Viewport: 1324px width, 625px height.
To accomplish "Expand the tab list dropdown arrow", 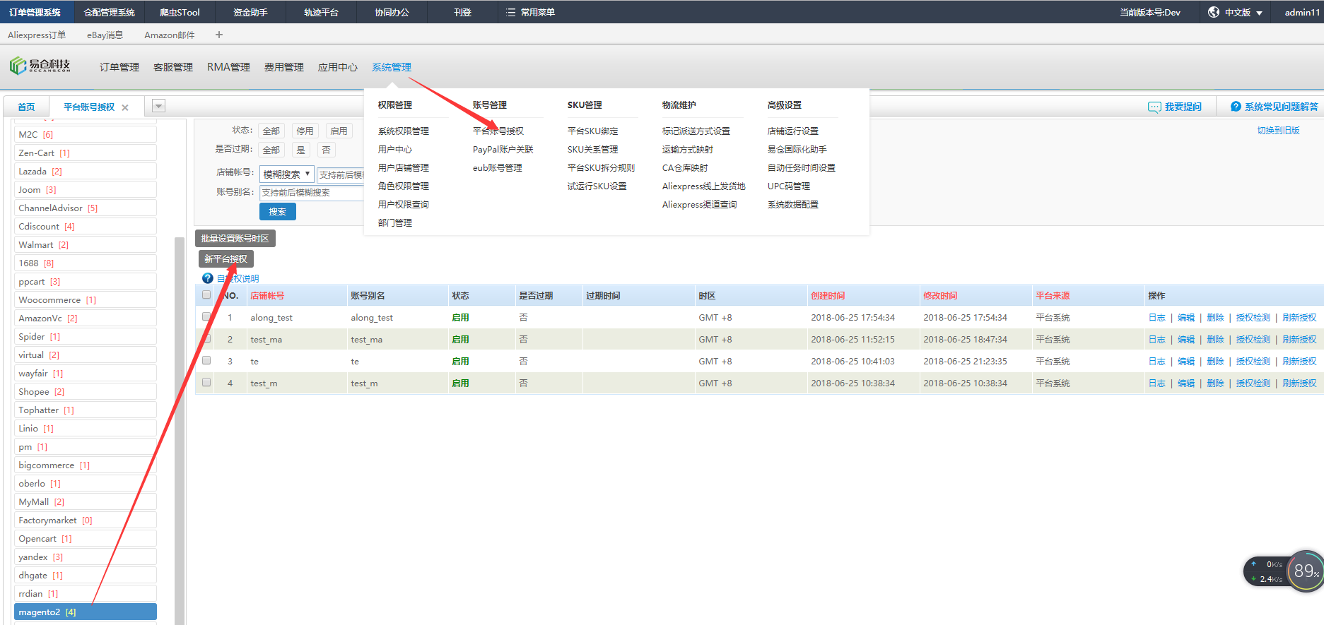I will (x=159, y=106).
